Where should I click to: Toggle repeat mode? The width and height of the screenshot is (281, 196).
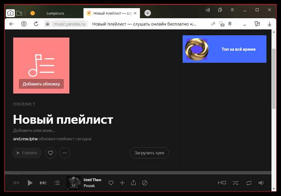click(x=249, y=183)
